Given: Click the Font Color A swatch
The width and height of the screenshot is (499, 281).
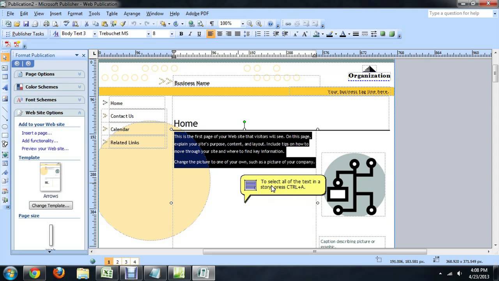Looking at the screenshot, I should point(343,34).
